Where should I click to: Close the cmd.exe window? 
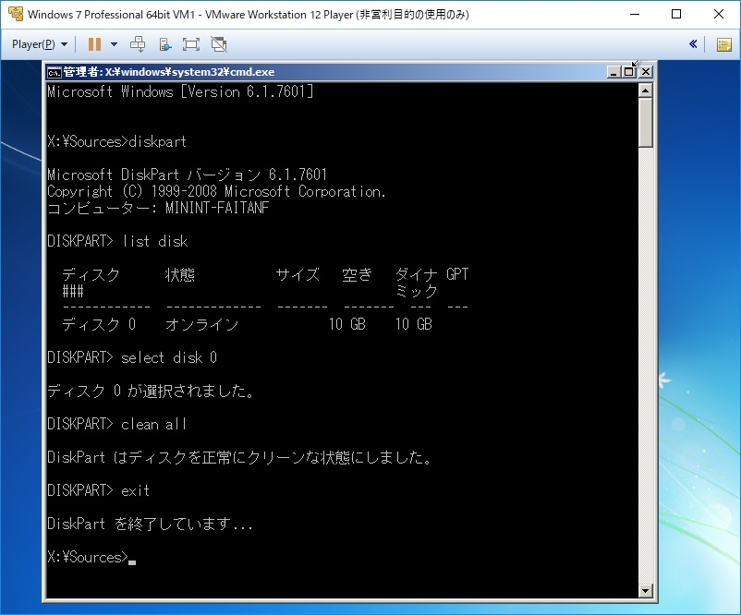[646, 72]
